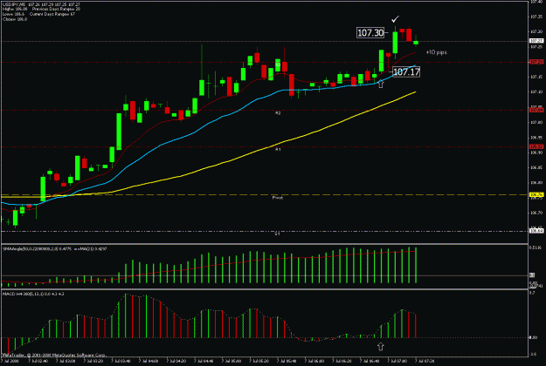Screen dimensions: 546x366
Task: Click the 7 Jul 07:00 time axis label
Action: point(397,361)
